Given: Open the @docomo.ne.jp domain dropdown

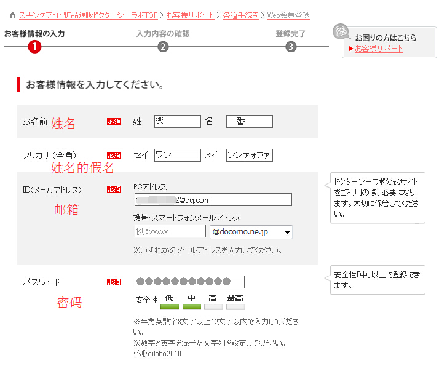Looking at the screenshot, I should point(251,232).
